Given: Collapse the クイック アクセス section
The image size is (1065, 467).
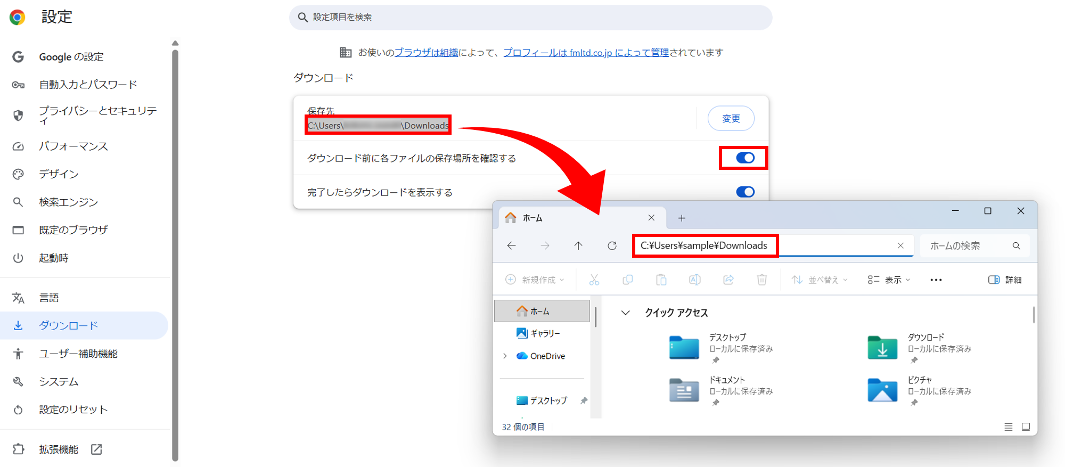Looking at the screenshot, I should tap(626, 313).
